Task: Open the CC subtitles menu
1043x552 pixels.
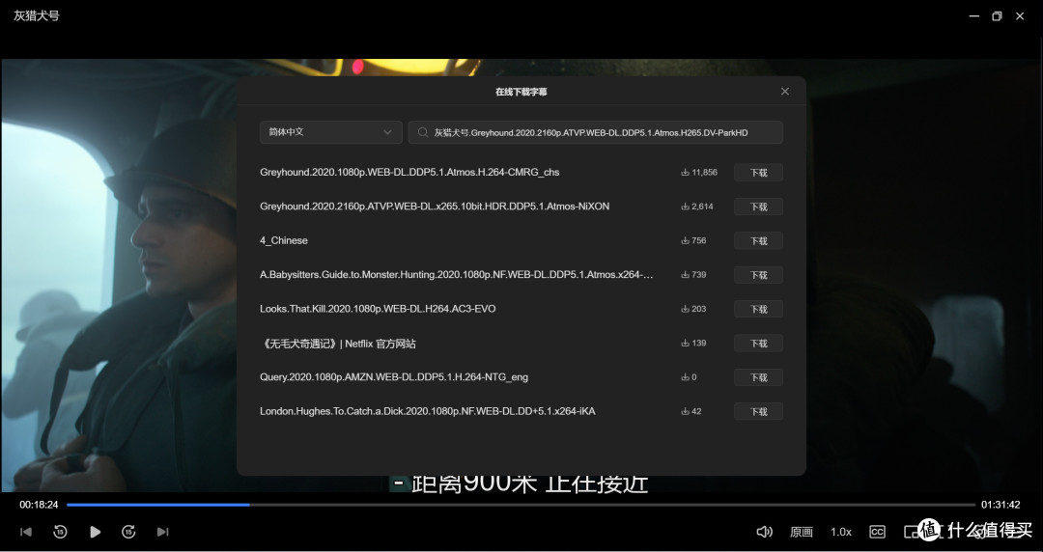Action: pos(877,532)
